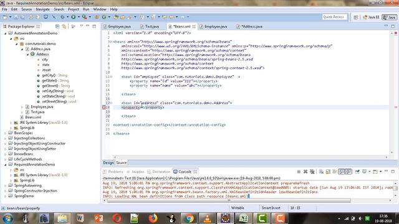
Task: Open the File menu
Action: [4, 9]
